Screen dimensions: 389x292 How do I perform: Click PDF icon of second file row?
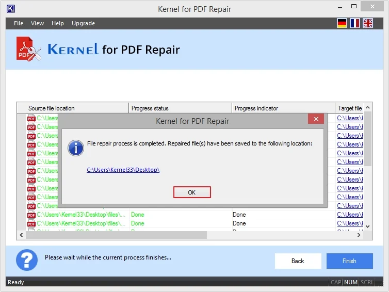click(31, 127)
